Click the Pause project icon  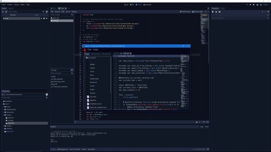click(250, 5)
